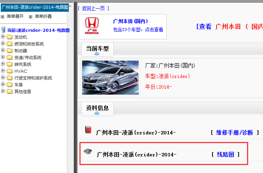Click the 查看 广州本田 link at top right
This screenshot has width=263, height=173.
(x=230, y=26)
